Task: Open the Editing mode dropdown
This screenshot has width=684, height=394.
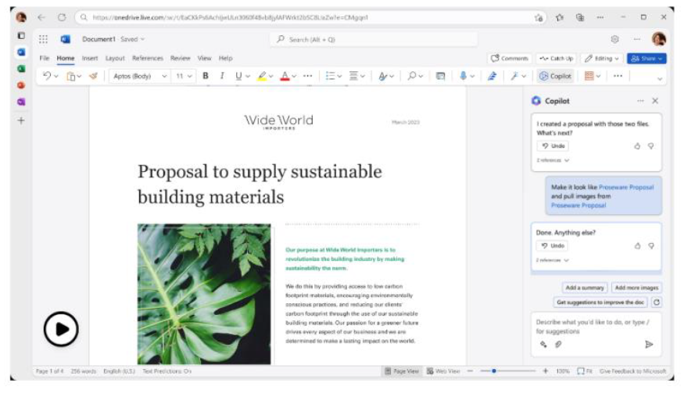Action: [x=602, y=59]
